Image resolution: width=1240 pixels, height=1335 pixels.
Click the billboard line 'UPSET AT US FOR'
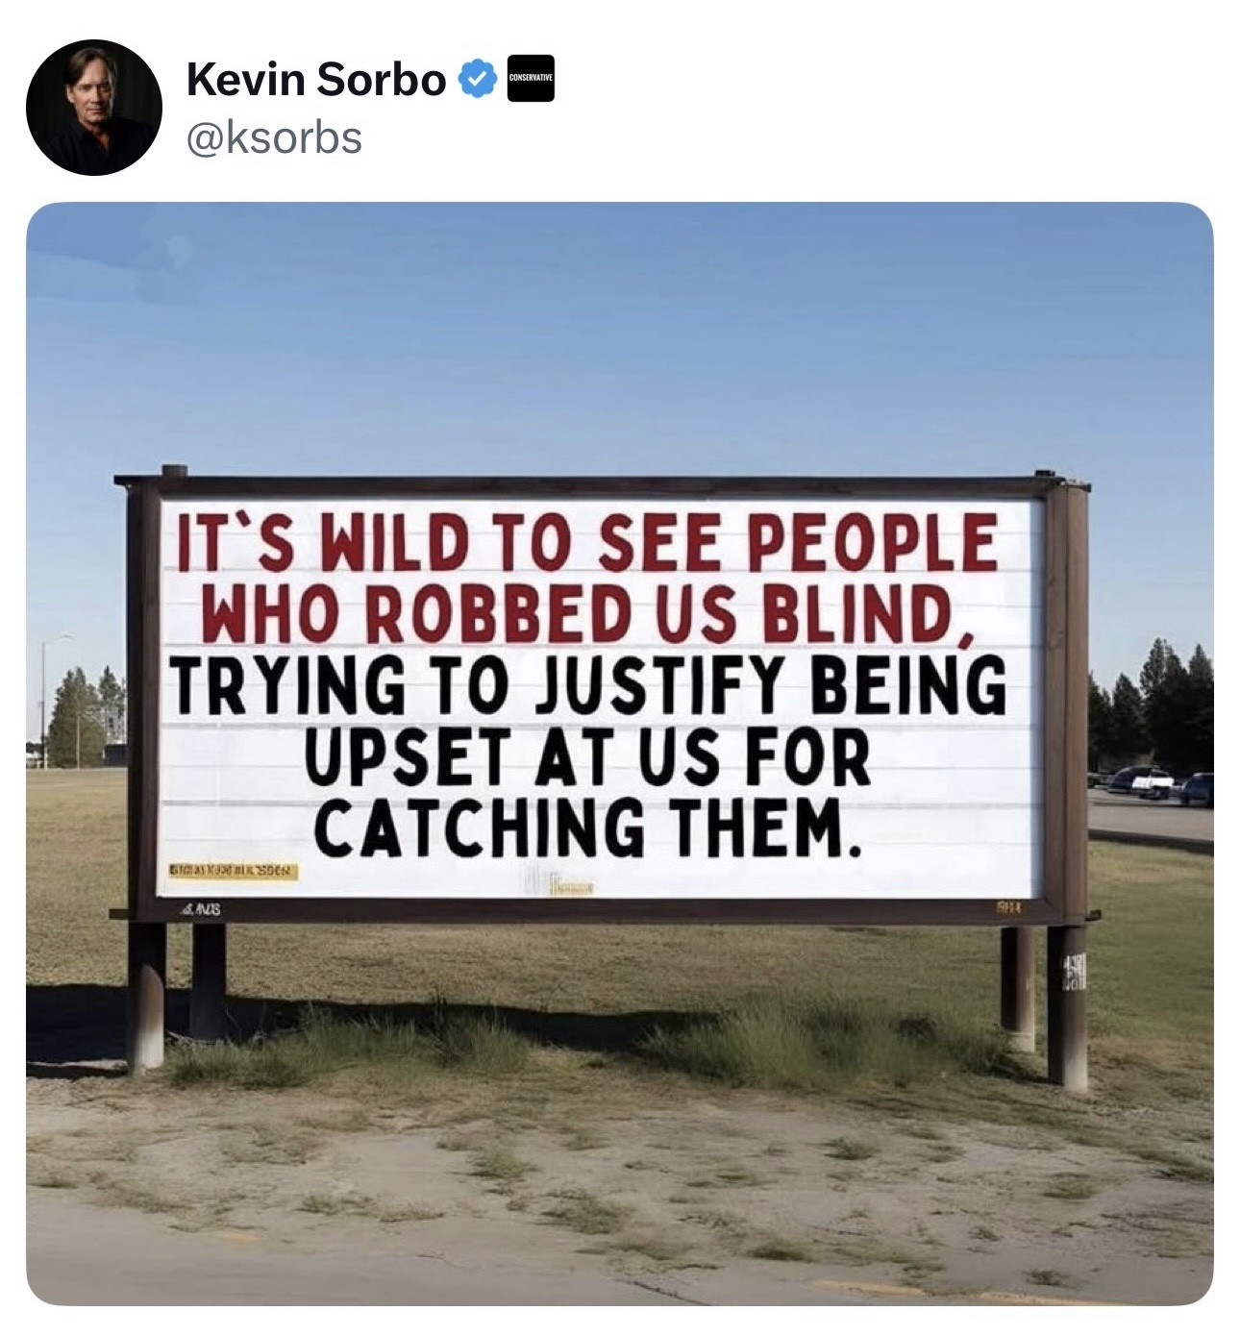588,756
